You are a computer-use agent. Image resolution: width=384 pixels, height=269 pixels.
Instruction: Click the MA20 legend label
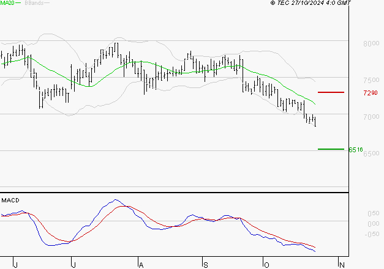click(x=7, y=3)
